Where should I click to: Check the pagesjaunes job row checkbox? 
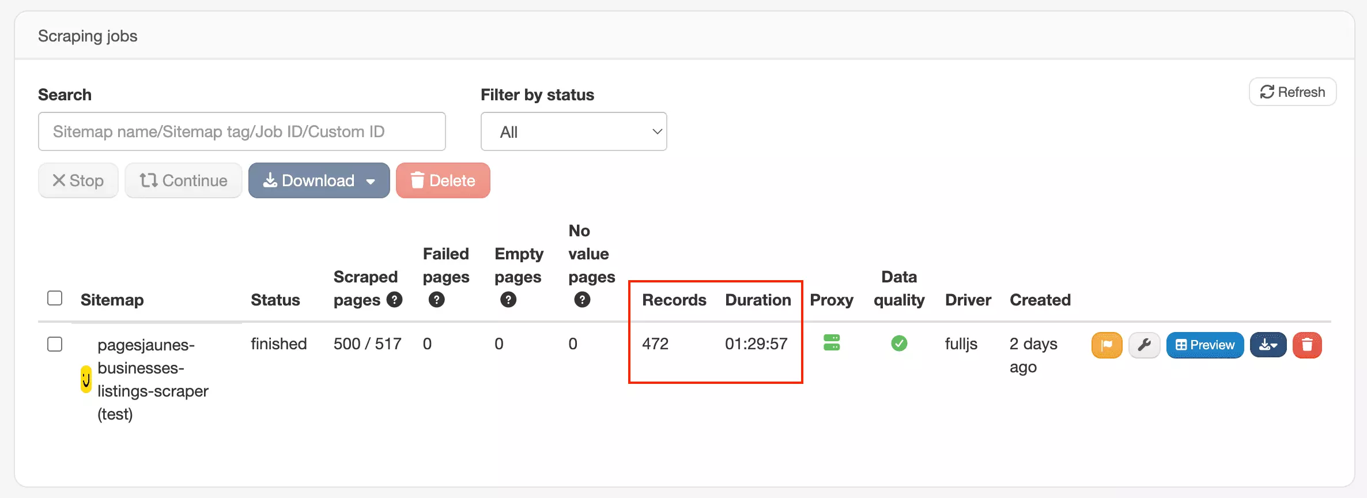click(x=55, y=344)
